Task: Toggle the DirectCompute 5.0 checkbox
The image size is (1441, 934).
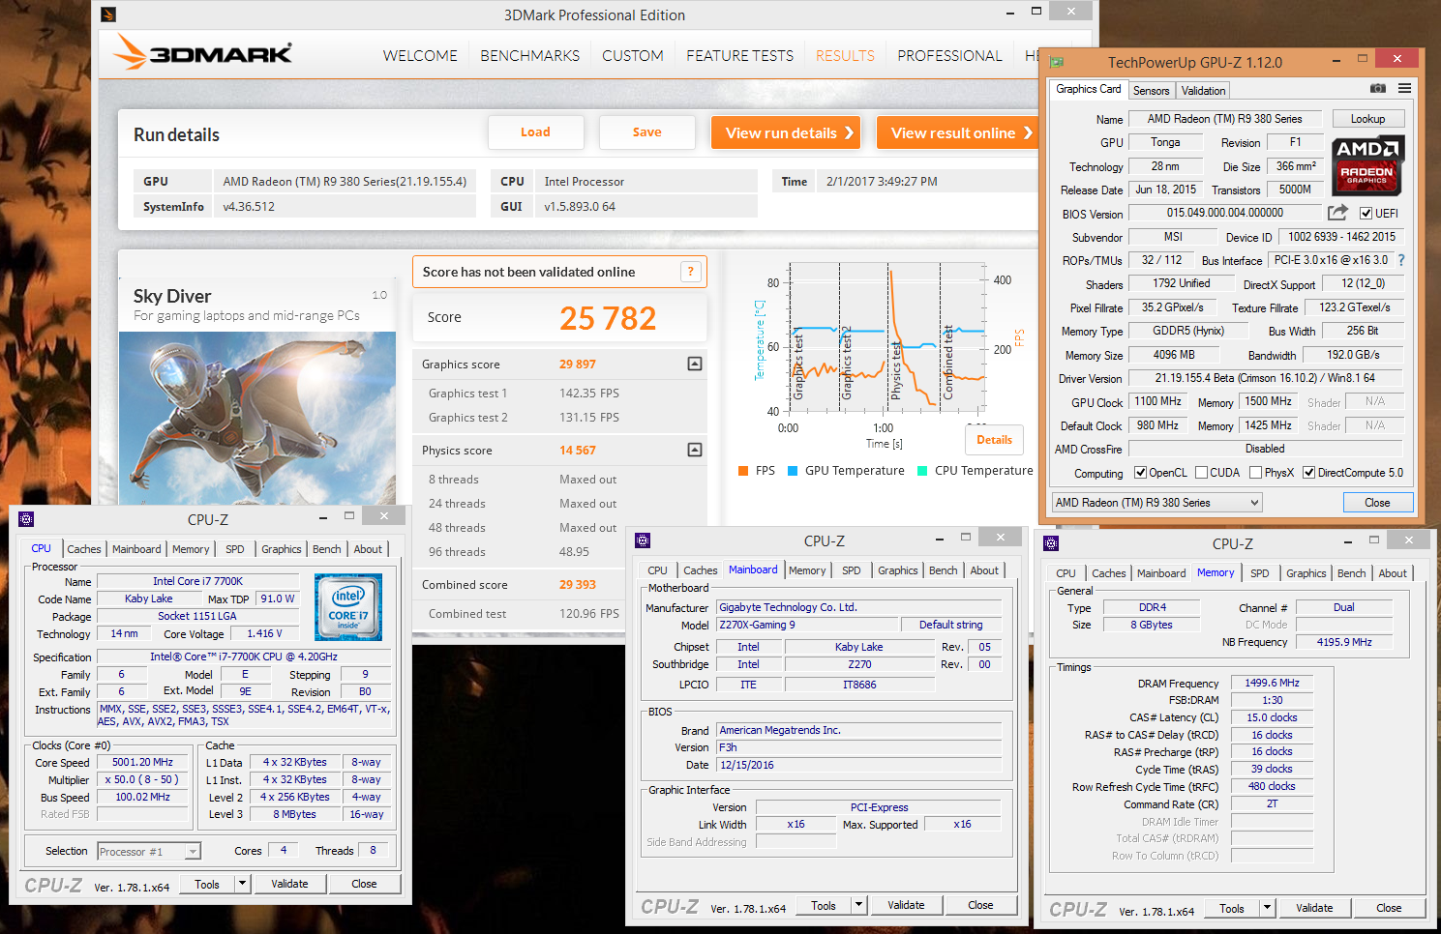Action: [x=1308, y=473]
